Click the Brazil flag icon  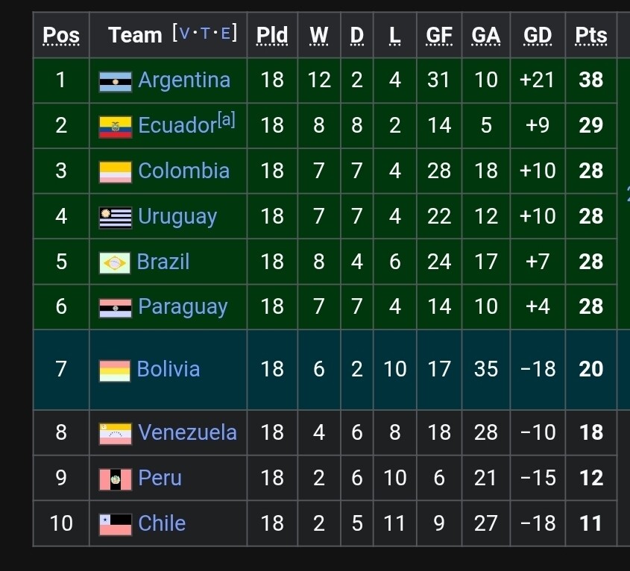pyautogui.click(x=115, y=263)
